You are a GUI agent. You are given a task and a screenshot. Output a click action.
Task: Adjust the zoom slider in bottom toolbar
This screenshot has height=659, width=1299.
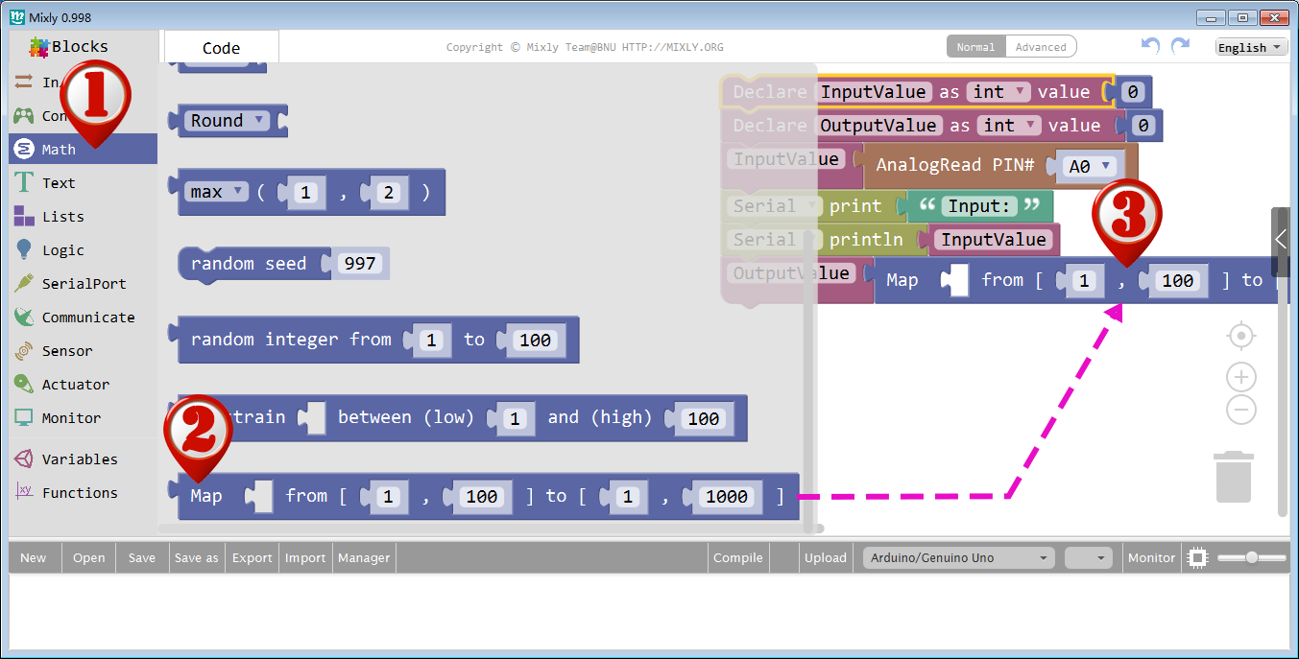point(1252,557)
